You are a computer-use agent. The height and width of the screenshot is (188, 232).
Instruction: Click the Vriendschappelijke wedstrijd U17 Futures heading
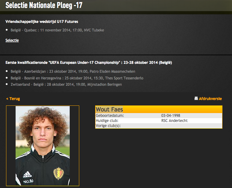[42, 22]
